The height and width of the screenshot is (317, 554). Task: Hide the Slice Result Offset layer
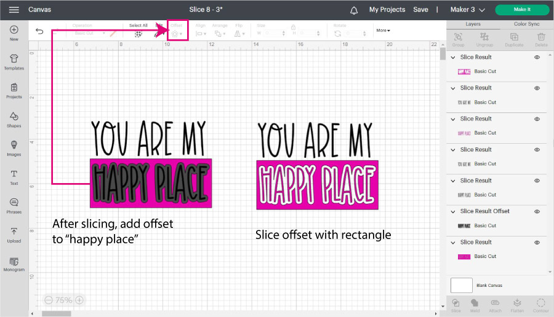(x=537, y=211)
